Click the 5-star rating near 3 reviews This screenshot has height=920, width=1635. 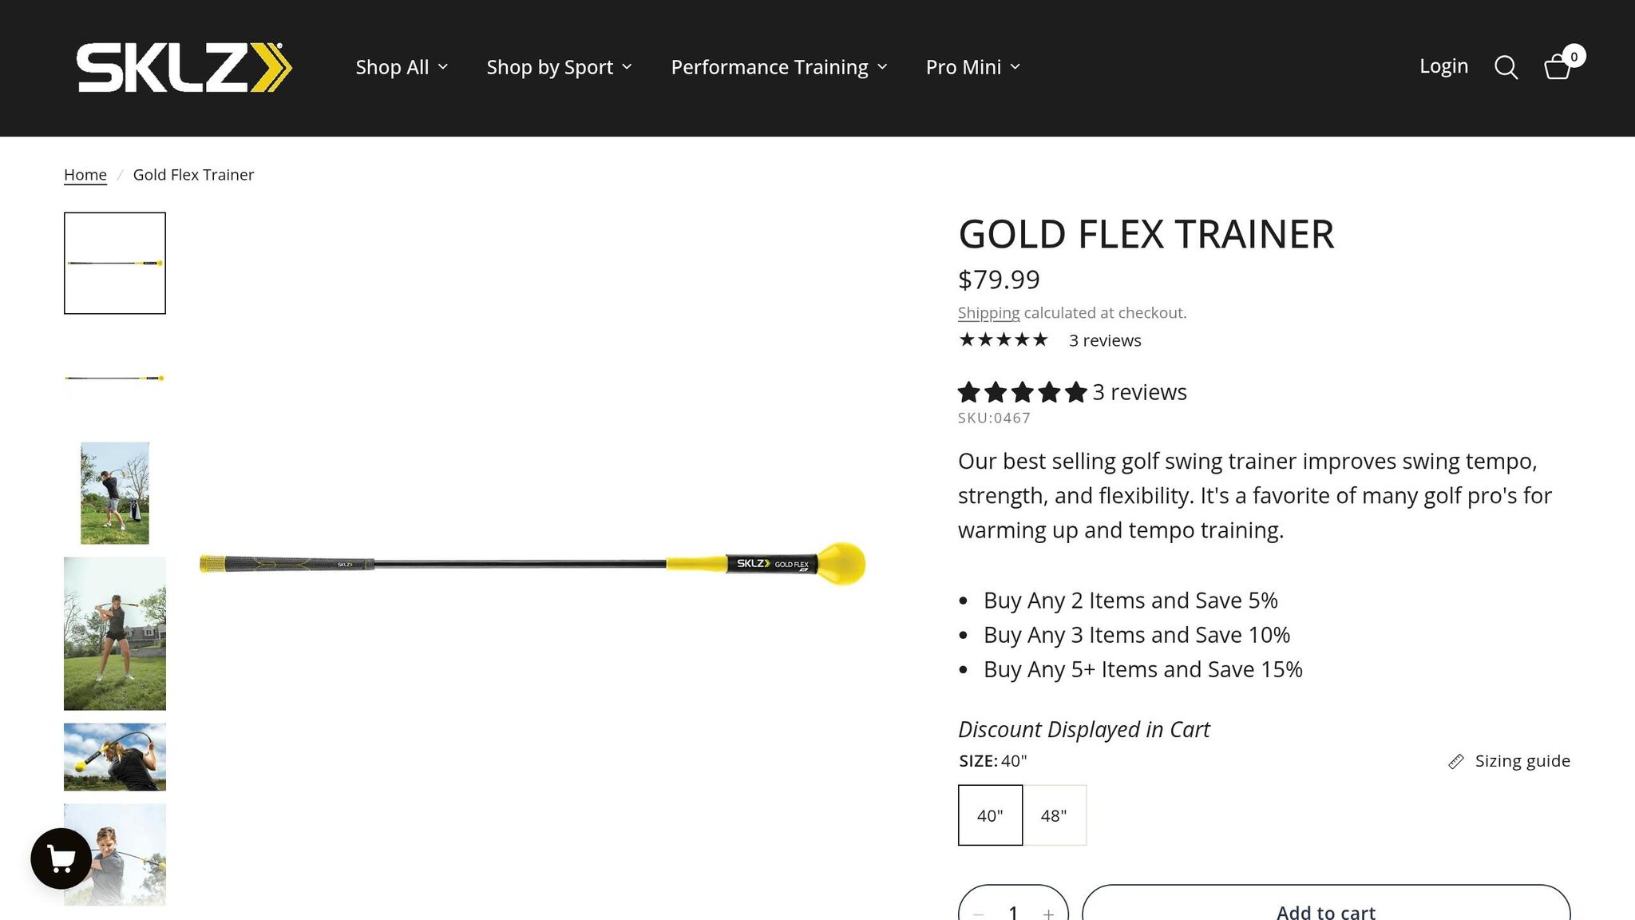point(1004,339)
